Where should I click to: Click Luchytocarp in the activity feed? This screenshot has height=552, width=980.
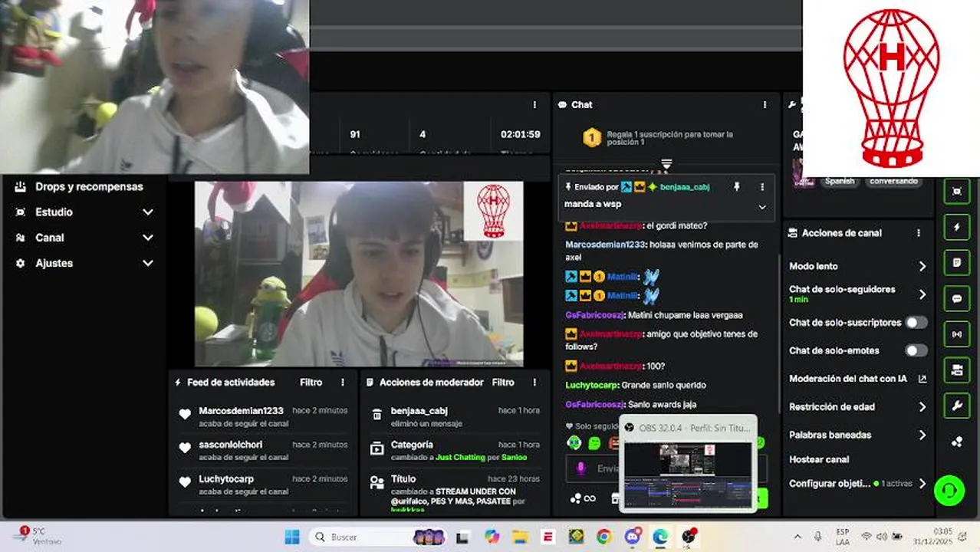[x=226, y=478]
